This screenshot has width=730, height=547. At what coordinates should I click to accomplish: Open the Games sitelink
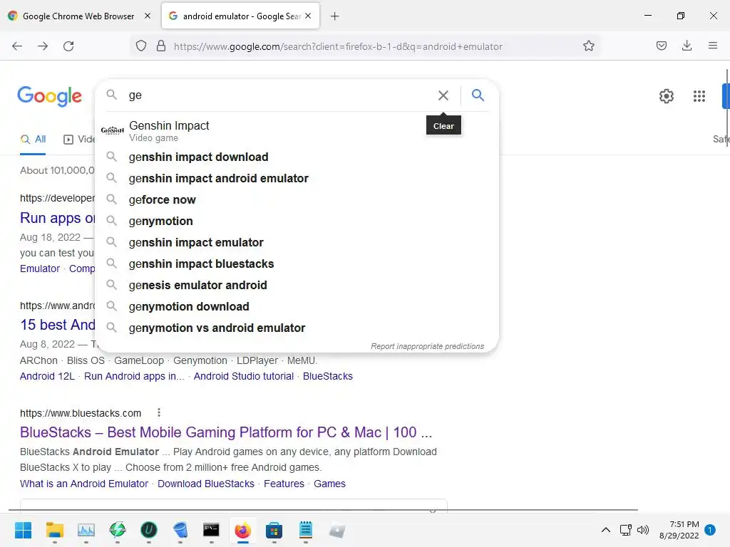[x=329, y=484]
